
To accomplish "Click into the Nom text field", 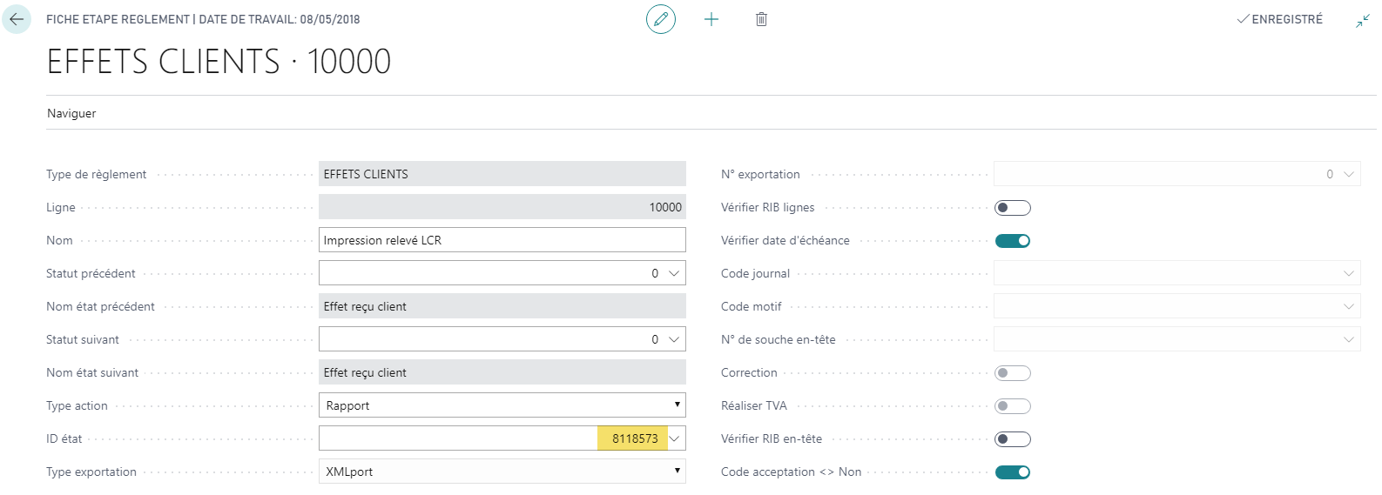I will coord(502,240).
